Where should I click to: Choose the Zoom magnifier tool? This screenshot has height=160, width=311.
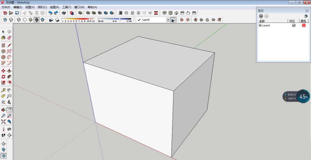click(x=3, y=116)
